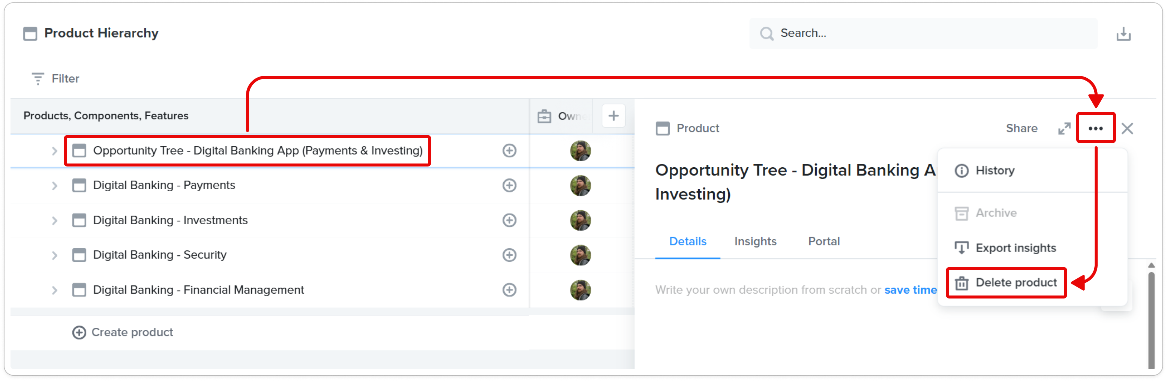Open the Filter options

pyautogui.click(x=55, y=79)
